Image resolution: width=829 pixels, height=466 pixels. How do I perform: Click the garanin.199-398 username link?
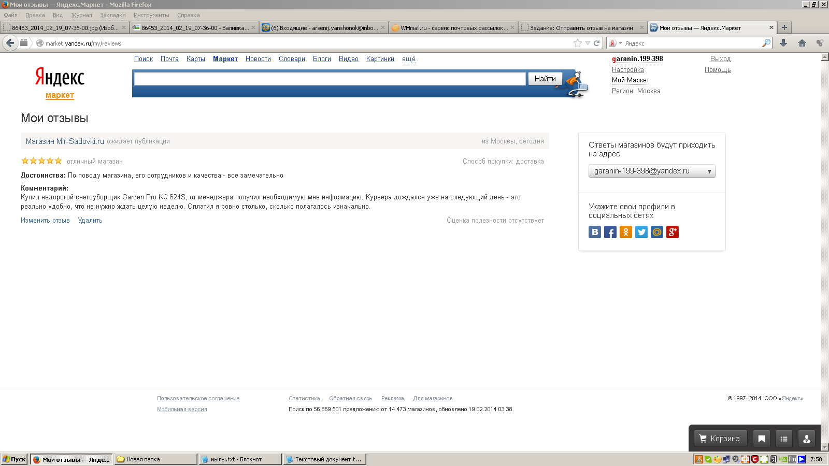[x=637, y=59]
